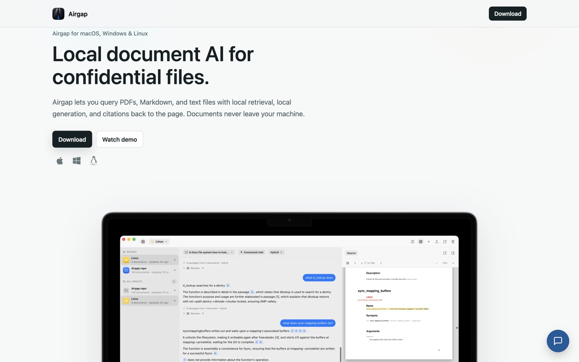Toggle the left sidebar icon beside Linux dropdown

click(143, 242)
